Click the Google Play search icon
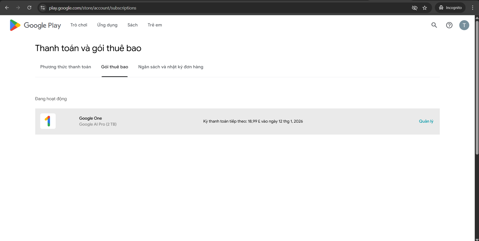This screenshot has height=241, width=479. (x=434, y=25)
